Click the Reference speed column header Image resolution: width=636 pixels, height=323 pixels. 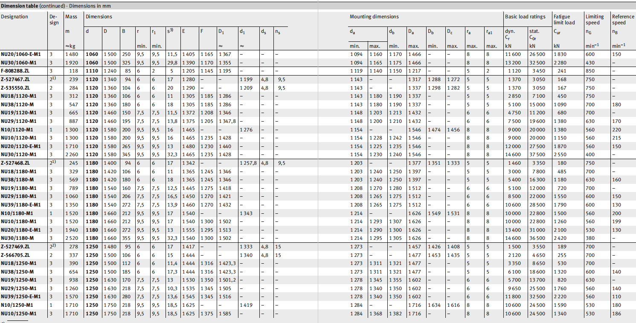[622, 20]
